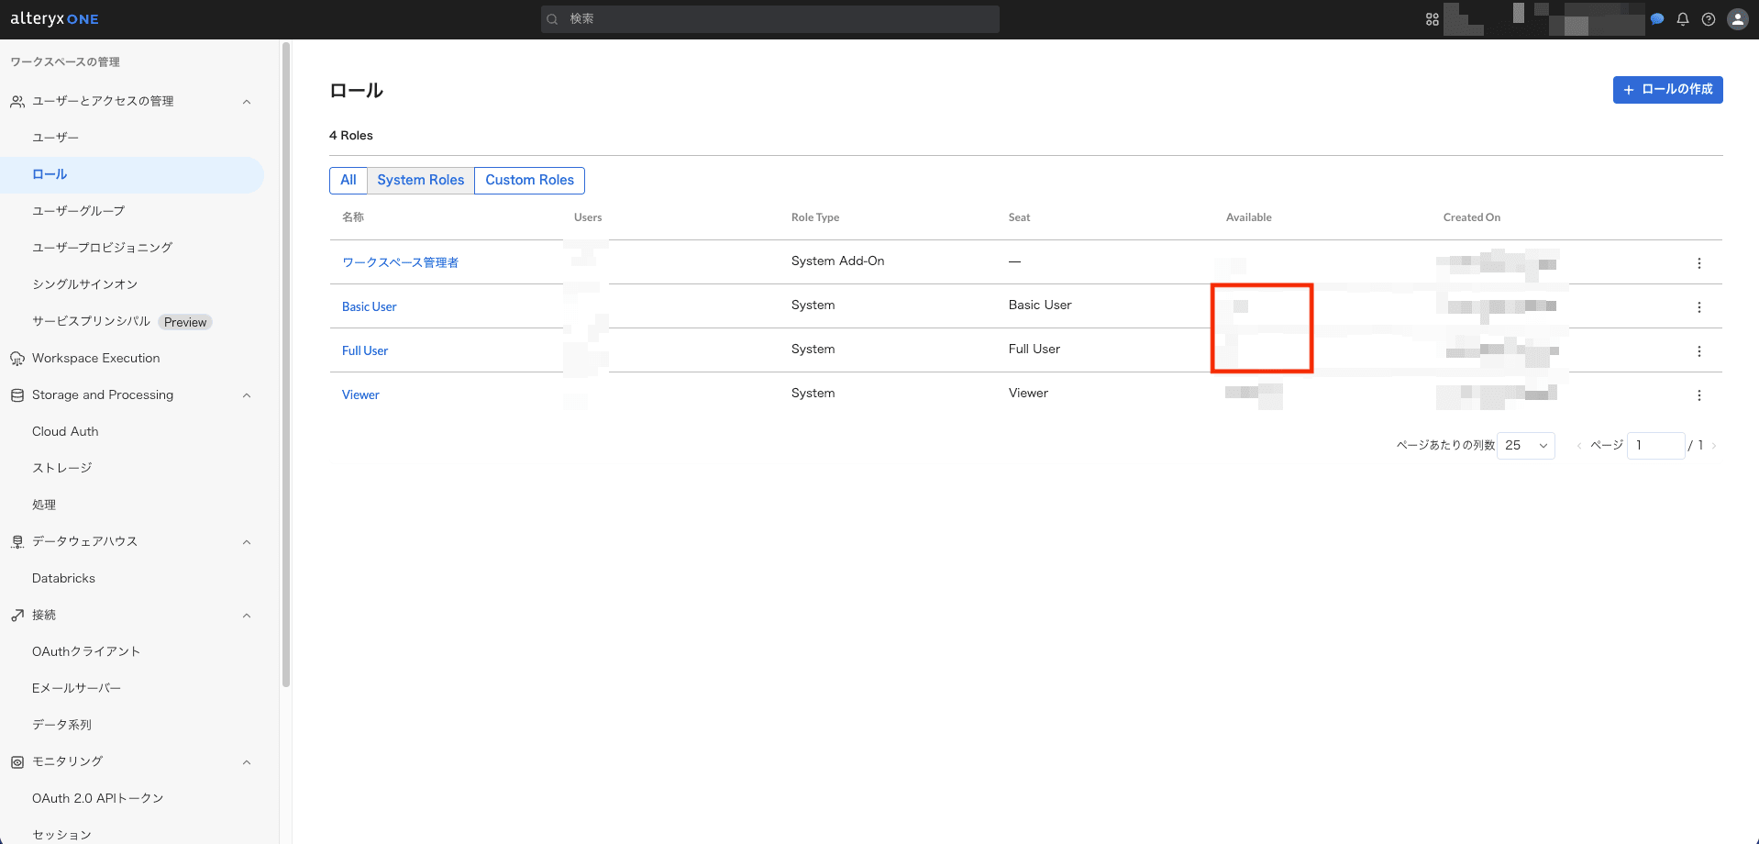Open row menu for Basic User
Screen dimensions: 1759x844
point(1699,307)
